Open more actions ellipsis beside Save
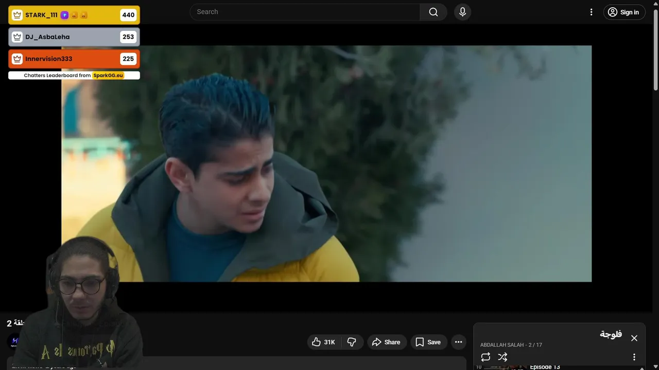659x370 pixels. (458, 342)
